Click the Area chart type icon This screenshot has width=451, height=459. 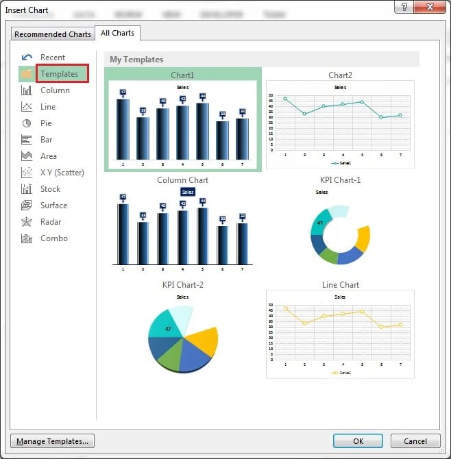pyautogui.click(x=27, y=156)
